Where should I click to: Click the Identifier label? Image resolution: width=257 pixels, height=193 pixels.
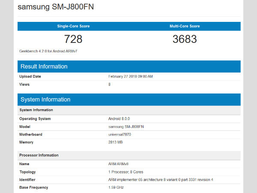(27, 180)
